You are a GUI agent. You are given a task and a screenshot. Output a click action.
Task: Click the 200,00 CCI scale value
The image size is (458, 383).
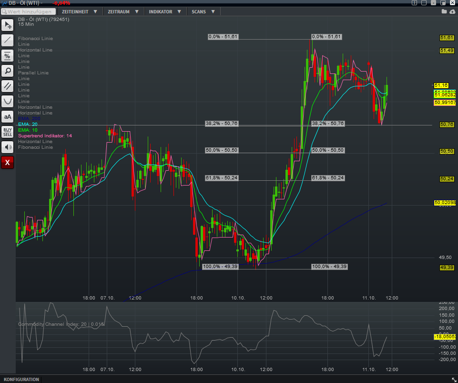[x=447, y=309]
